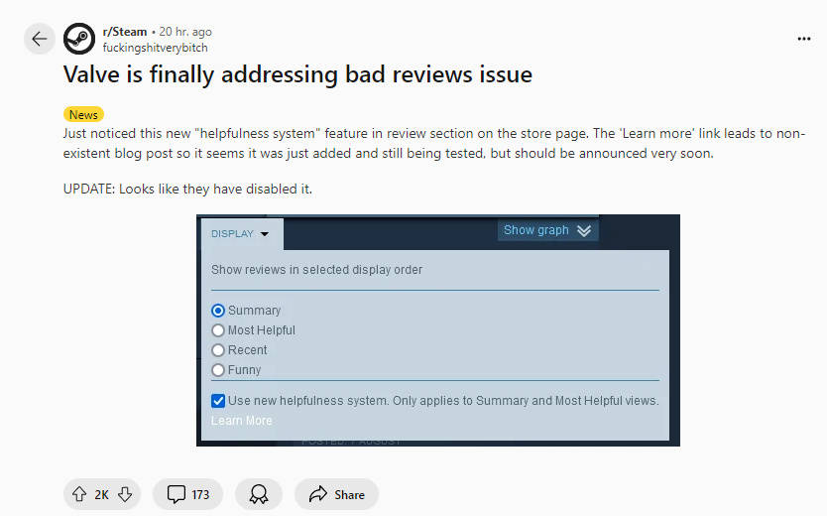Collapse the DISPLAY dropdown
Screen dimensions: 827x516
pos(241,234)
